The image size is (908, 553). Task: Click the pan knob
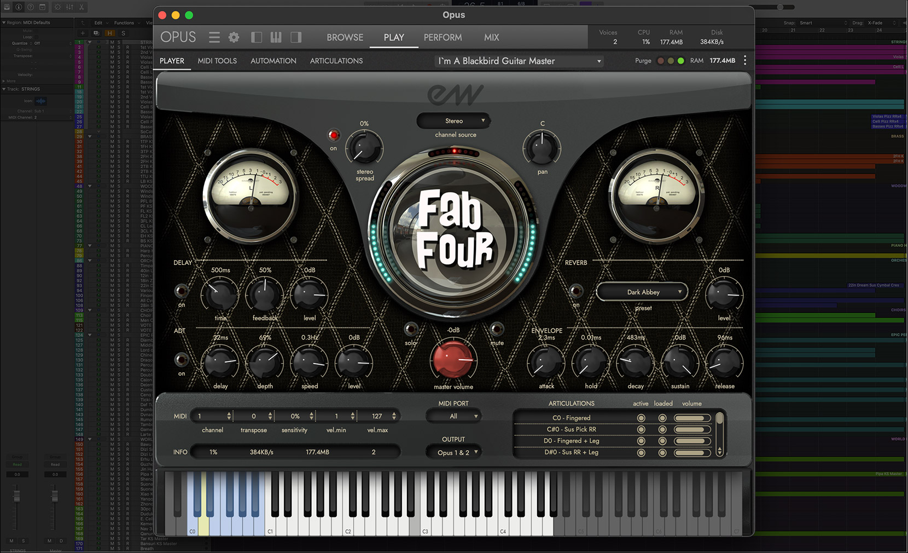pos(542,148)
